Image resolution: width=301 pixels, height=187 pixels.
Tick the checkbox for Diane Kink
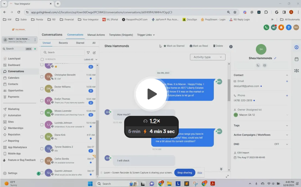click(x=42, y=137)
